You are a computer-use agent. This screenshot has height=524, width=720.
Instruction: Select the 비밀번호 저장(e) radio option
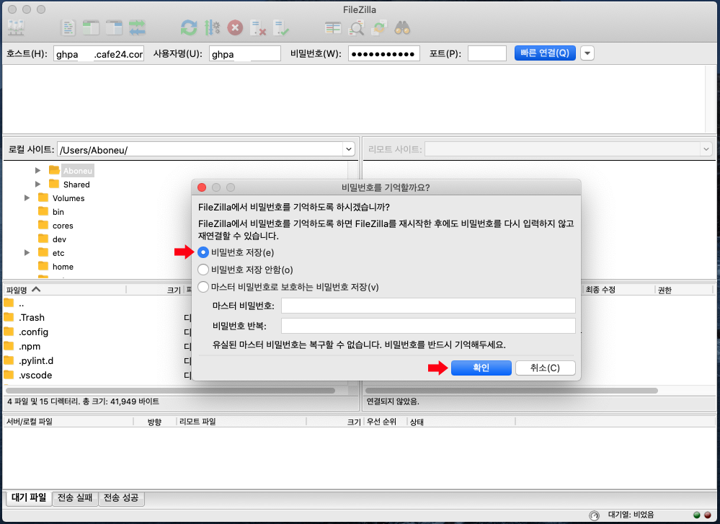[203, 252]
